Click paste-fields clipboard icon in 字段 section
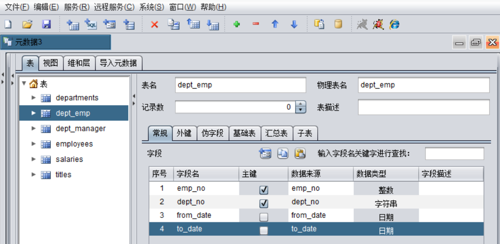This screenshot has height=244, width=500. [300, 153]
